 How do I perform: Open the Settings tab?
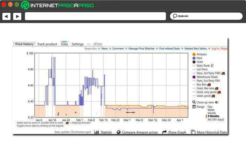[x=77, y=44]
